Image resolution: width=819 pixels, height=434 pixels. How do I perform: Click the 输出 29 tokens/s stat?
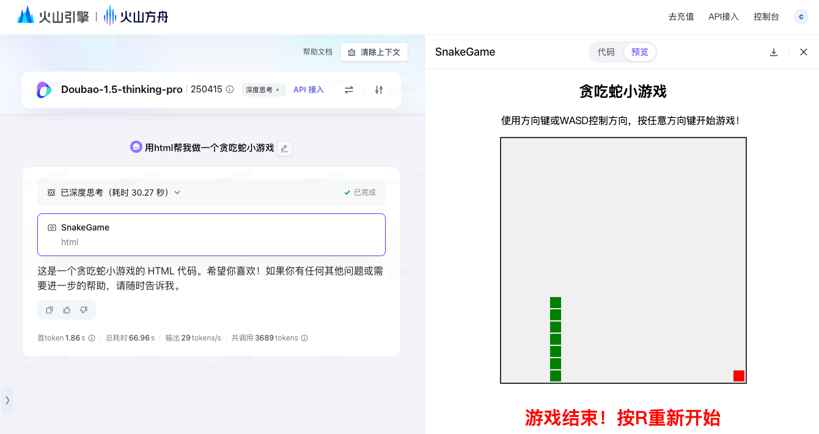tap(193, 338)
